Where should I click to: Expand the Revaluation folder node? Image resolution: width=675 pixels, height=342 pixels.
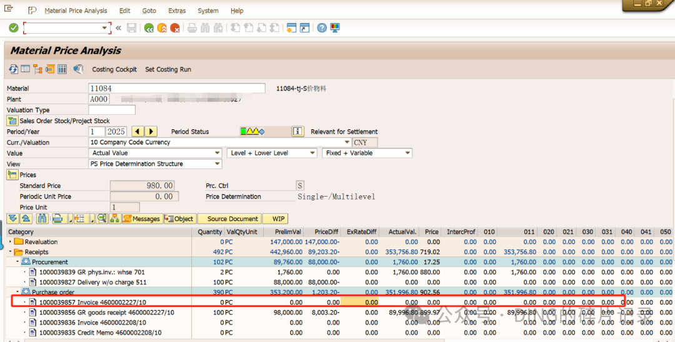click(11, 242)
